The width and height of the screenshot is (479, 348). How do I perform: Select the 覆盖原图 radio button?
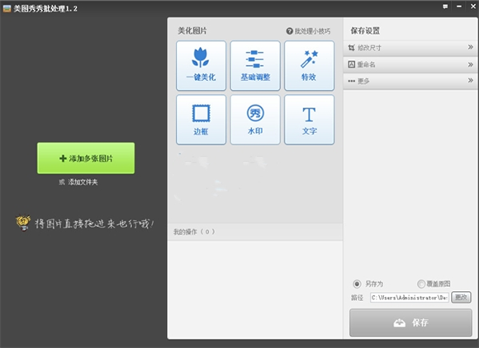click(x=421, y=284)
